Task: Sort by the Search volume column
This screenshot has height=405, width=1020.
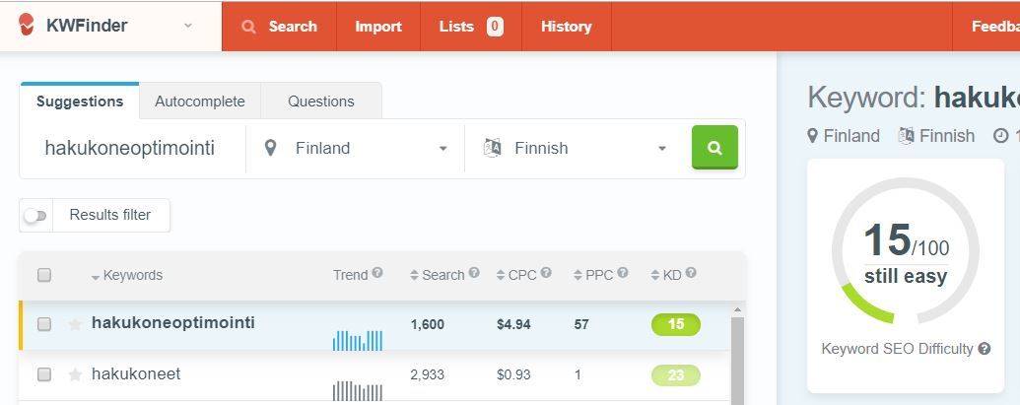Action: coord(438,276)
